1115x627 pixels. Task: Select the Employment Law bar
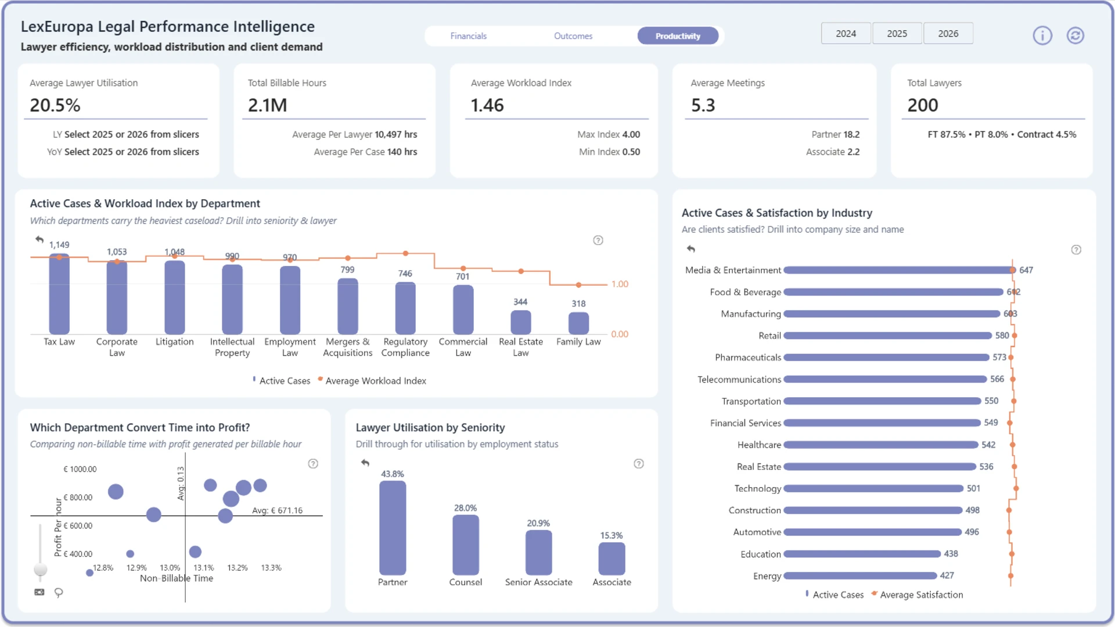coord(290,300)
